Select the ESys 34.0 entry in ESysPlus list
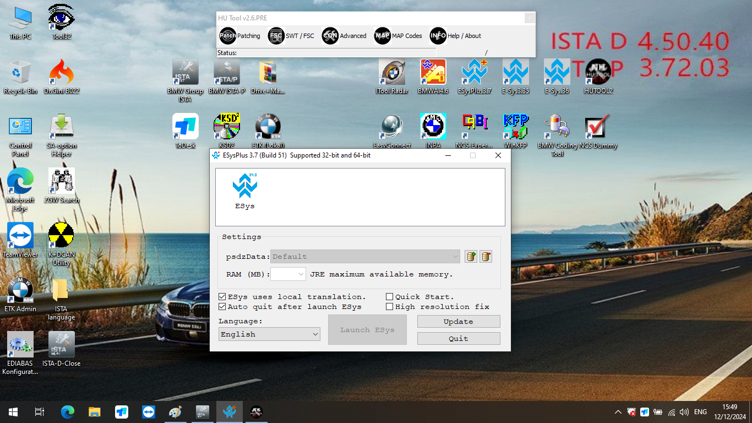This screenshot has width=752, height=423. coord(245,191)
